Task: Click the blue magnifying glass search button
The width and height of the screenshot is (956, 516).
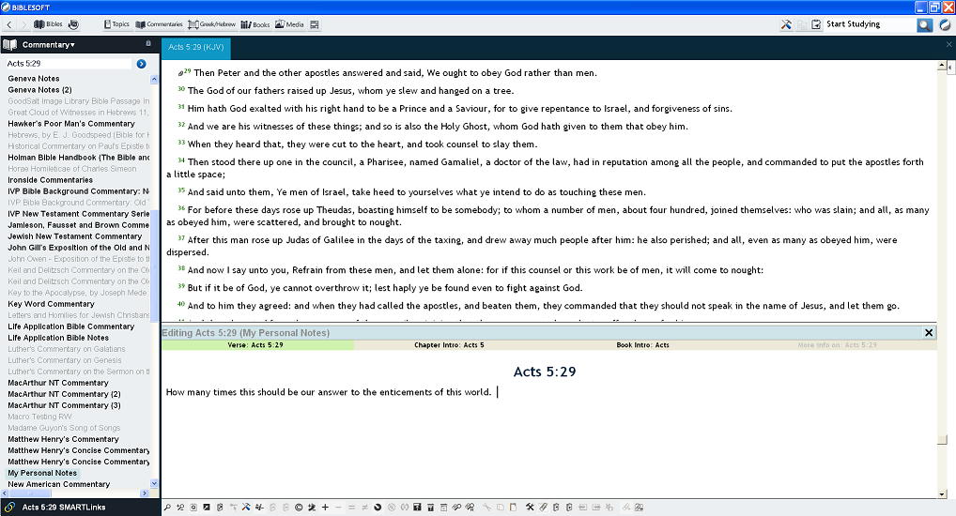Action: (x=925, y=24)
